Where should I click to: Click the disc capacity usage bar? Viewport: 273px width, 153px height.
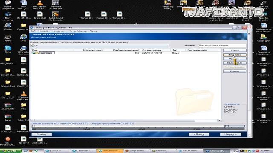click(138, 127)
